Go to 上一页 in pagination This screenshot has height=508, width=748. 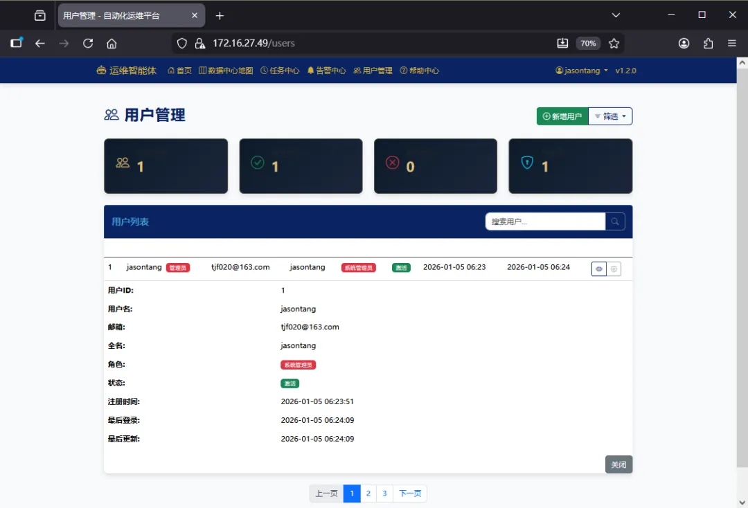326,493
